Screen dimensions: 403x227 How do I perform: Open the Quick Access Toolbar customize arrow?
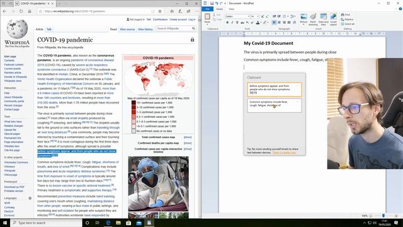click(x=225, y=3)
